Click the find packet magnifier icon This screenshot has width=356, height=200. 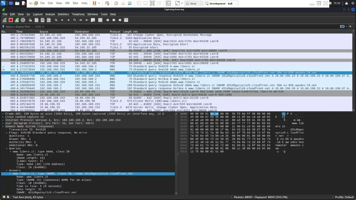click(x=56, y=20)
